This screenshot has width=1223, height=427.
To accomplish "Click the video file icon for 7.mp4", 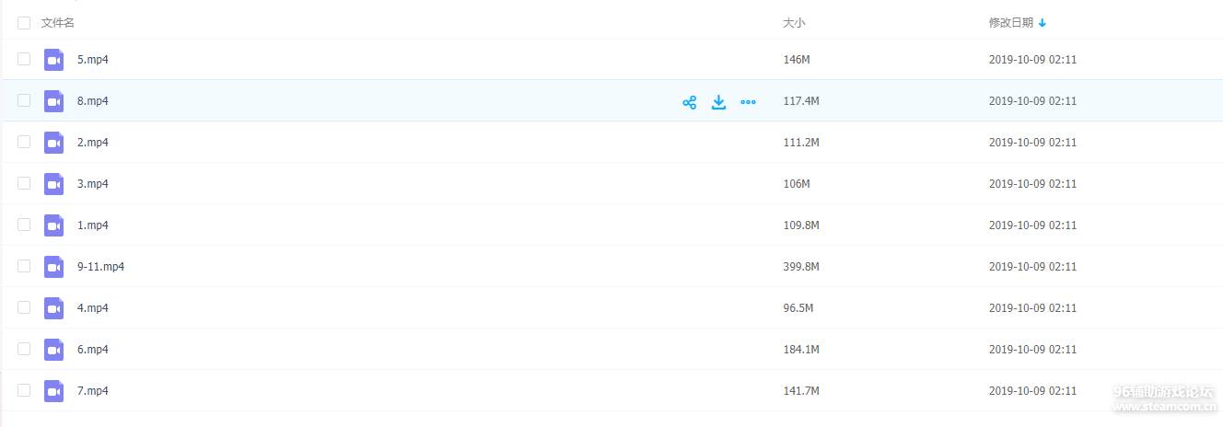I will (53, 391).
